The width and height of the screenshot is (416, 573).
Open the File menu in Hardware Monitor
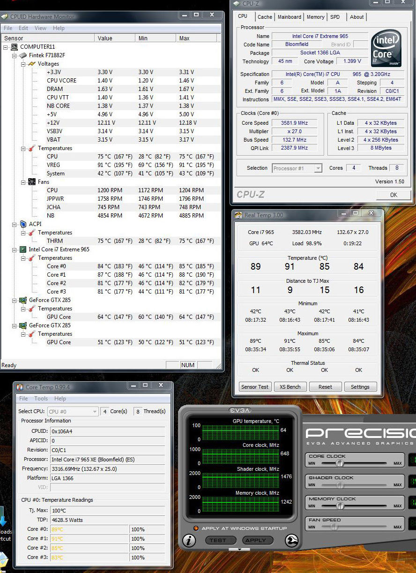8,28
